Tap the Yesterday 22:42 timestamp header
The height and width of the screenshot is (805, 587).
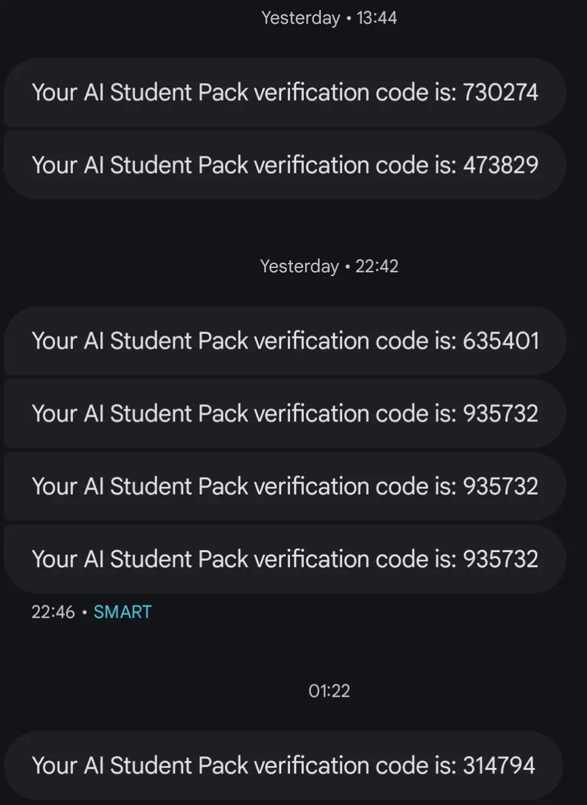click(x=329, y=266)
